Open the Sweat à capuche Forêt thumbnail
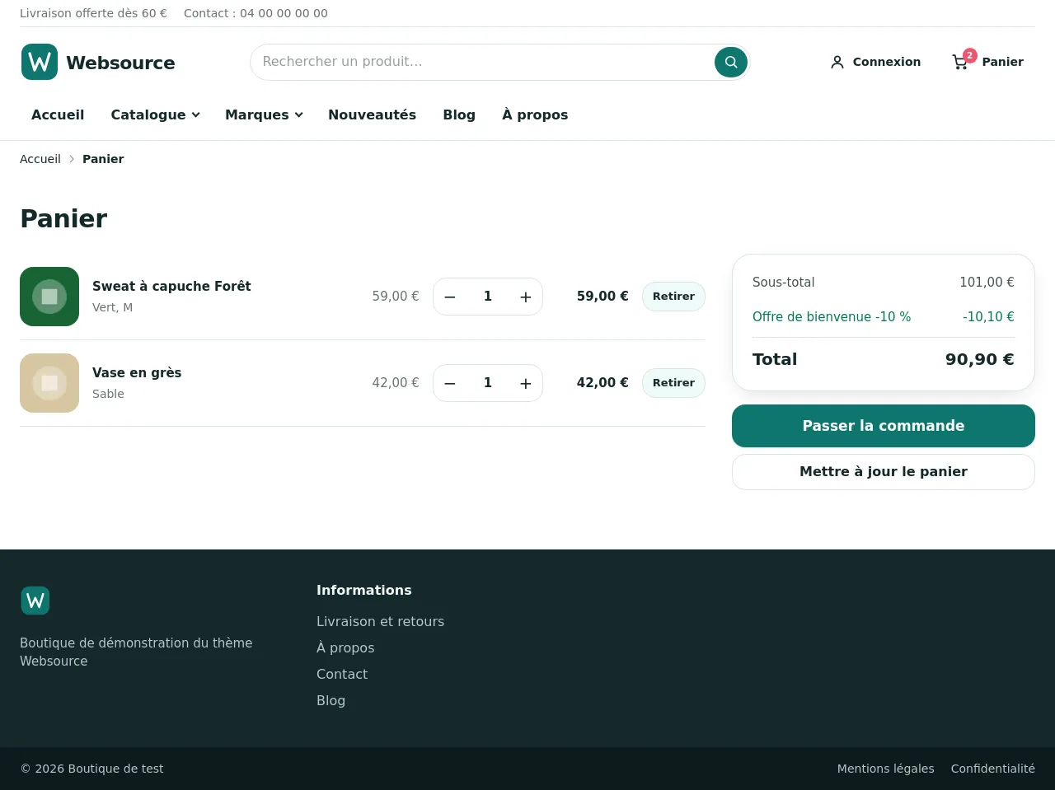 point(49,297)
